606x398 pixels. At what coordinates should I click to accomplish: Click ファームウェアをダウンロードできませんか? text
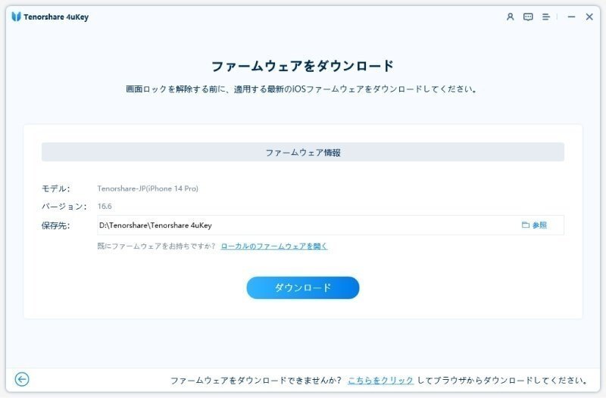coord(256,381)
